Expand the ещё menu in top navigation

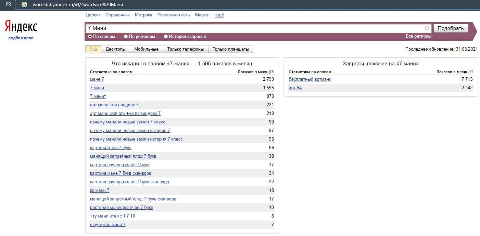pos(219,15)
